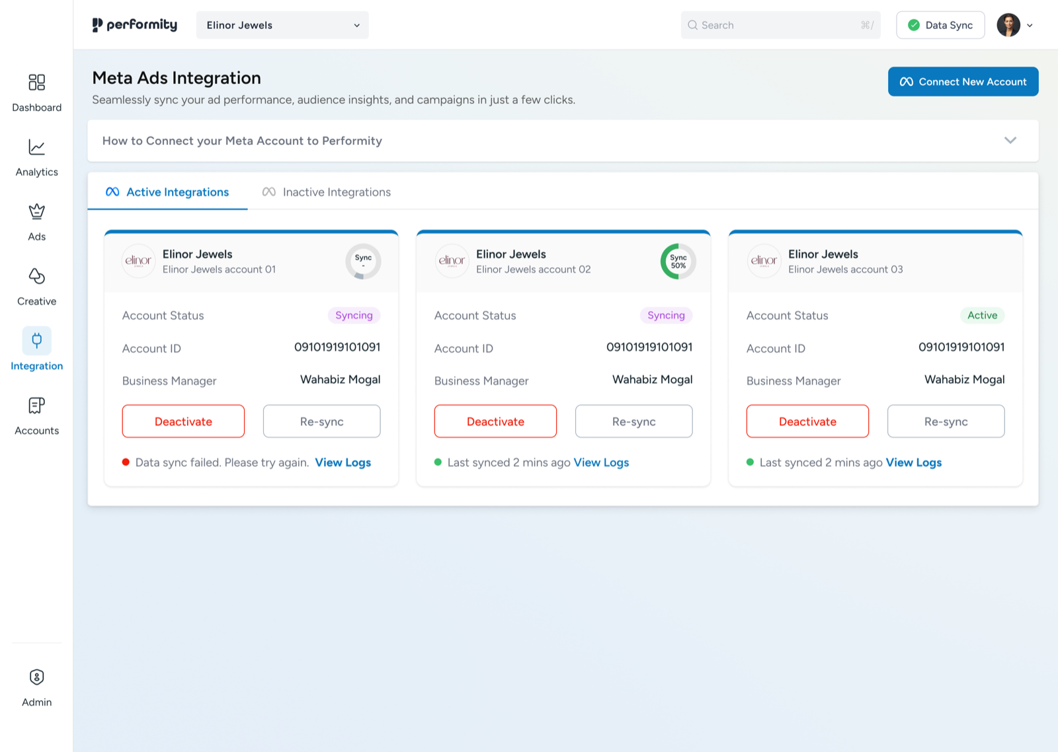Re-sync Elinor Jewels account 01
This screenshot has width=1058, height=752.
pyautogui.click(x=321, y=421)
